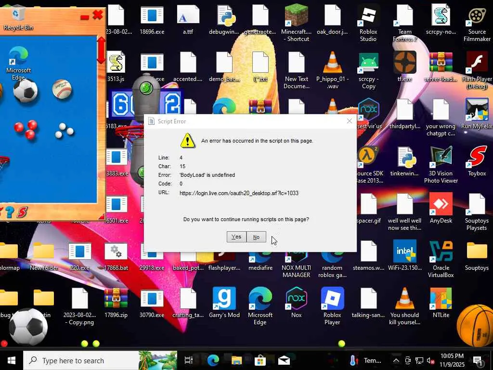Open Flash Player (Debug) shortcut
The height and width of the screenshot is (370, 493).
pyautogui.click(x=477, y=71)
